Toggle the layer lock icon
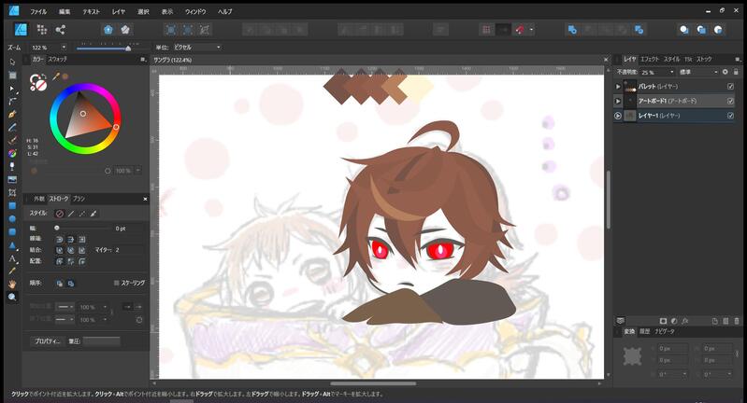 [736, 72]
